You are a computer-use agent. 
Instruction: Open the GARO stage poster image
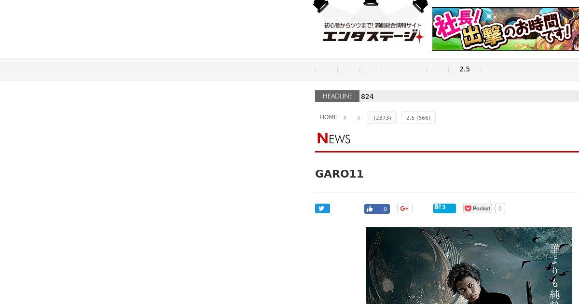point(469,265)
